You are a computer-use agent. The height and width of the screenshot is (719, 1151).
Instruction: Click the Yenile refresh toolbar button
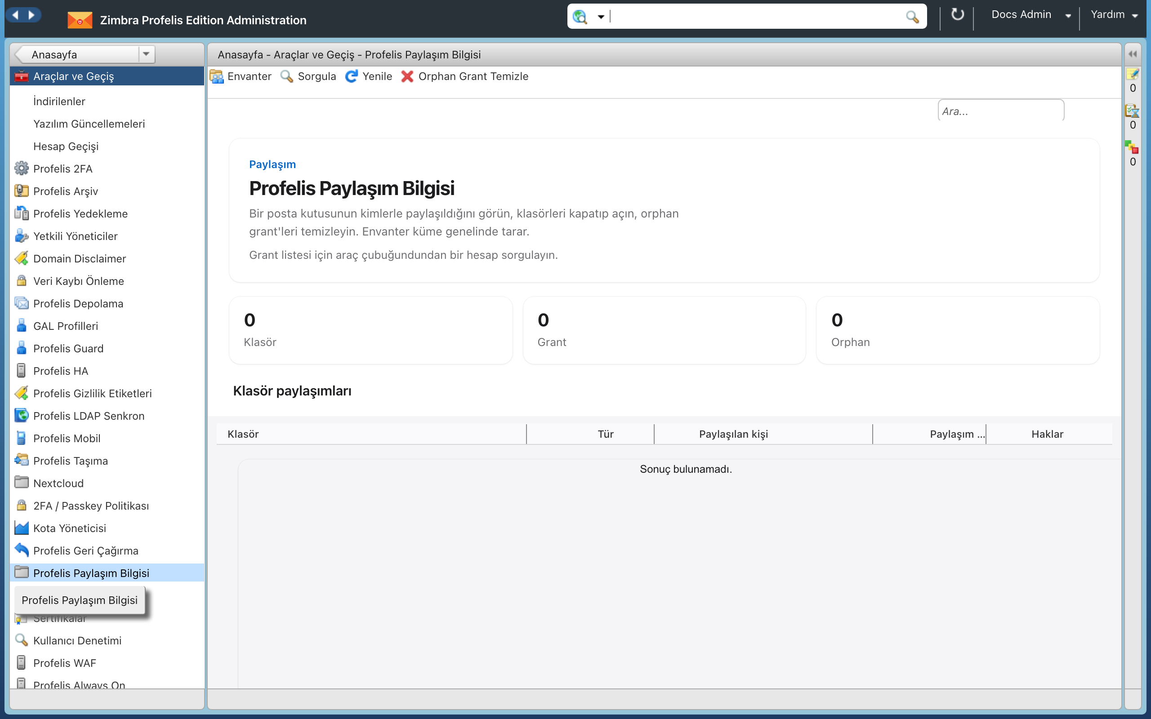click(369, 76)
